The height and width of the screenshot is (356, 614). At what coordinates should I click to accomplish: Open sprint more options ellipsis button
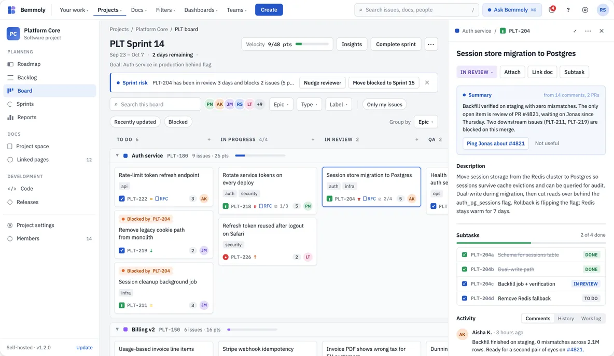431,44
